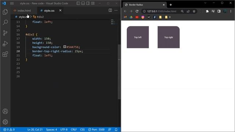Click the site information icon in address bar

click(x=144, y=11)
